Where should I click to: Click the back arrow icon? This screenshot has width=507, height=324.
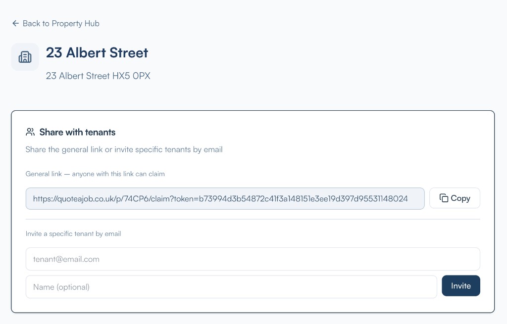click(x=15, y=23)
